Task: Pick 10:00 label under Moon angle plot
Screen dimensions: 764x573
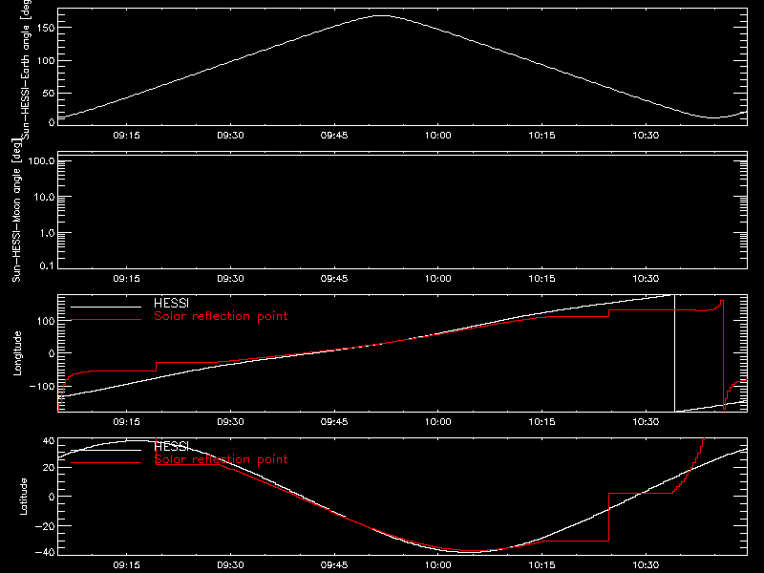Action: tap(438, 278)
